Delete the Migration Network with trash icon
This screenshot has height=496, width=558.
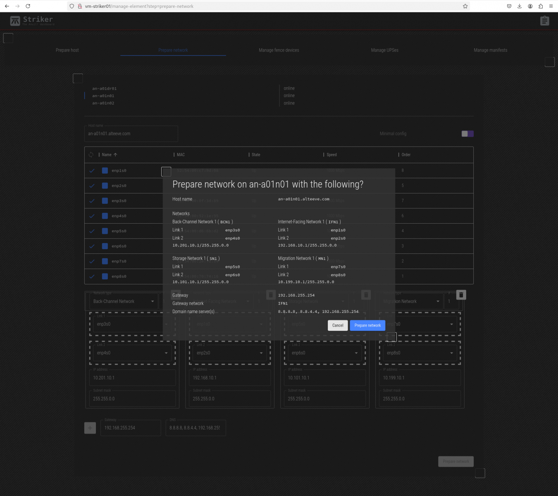461,295
